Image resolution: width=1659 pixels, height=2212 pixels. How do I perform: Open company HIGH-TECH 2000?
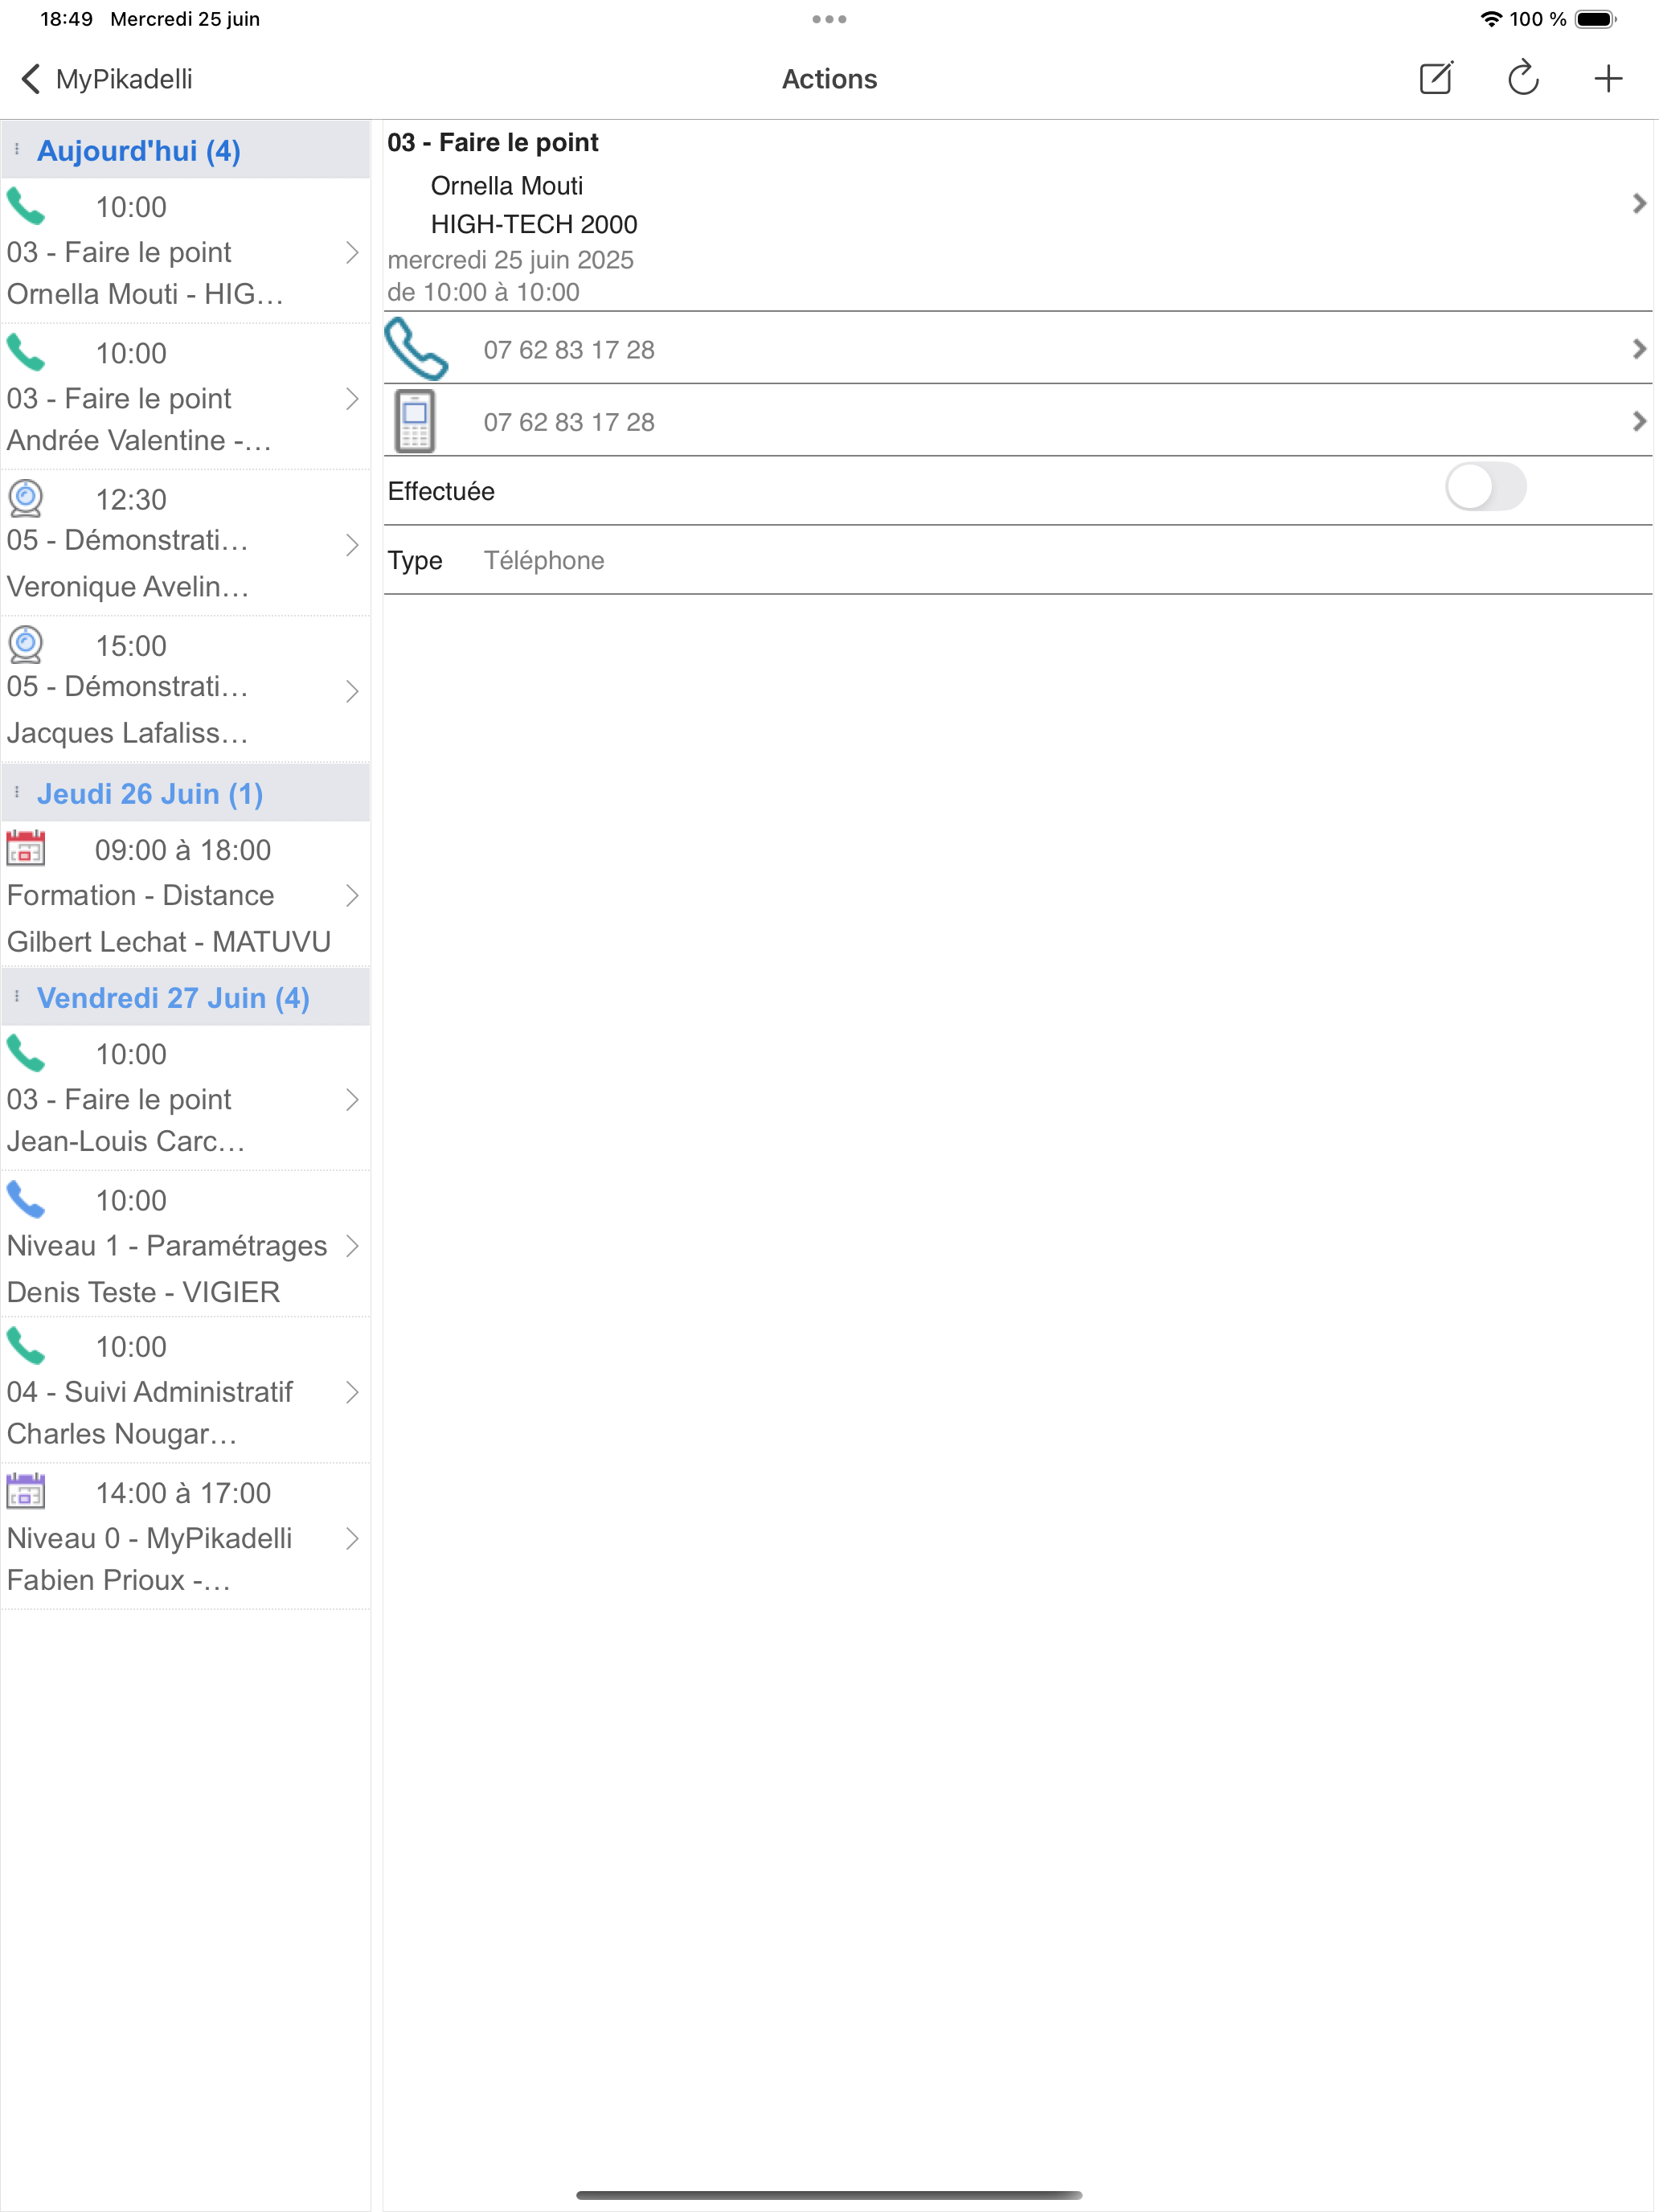(x=534, y=224)
